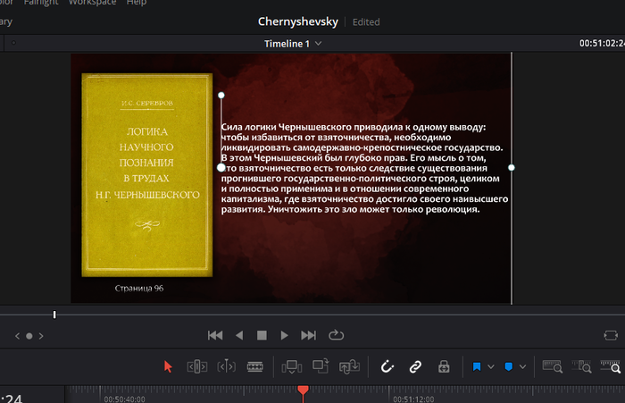This screenshot has width=625, height=403.
Task: Click the top handle of text box
Action: coord(221,95)
